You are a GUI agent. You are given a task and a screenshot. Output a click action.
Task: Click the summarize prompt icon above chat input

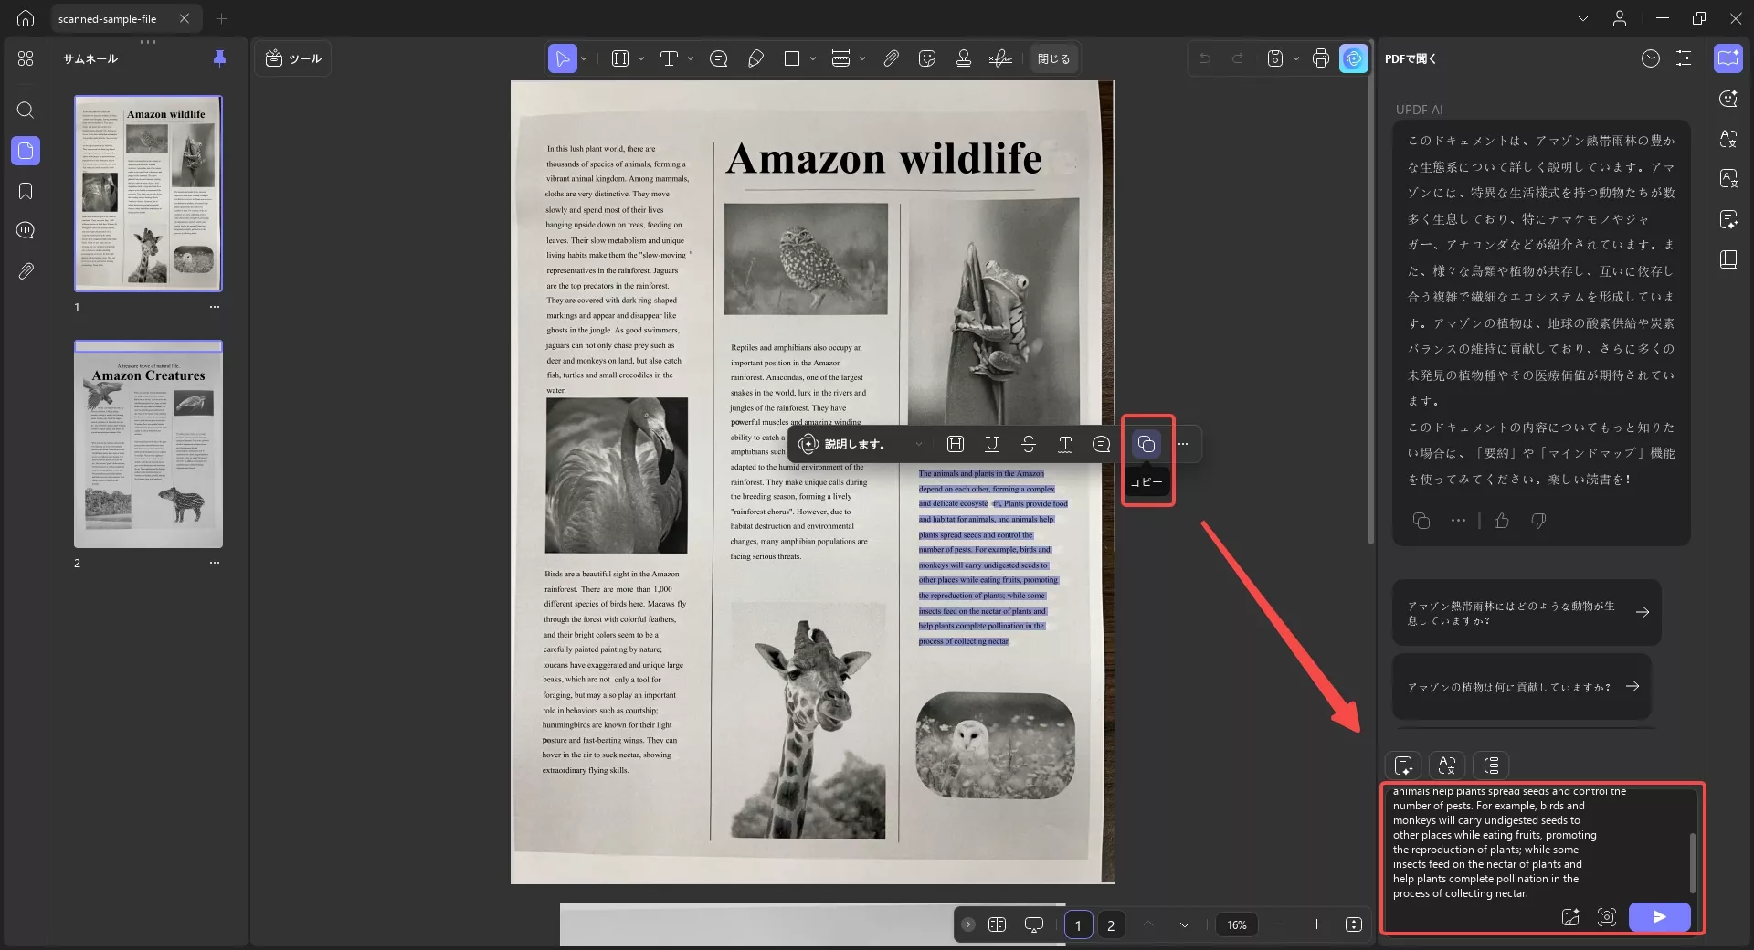point(1404,765)
